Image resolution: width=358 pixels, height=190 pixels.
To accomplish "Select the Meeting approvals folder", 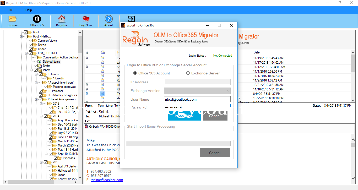I will pyautogui.click(x=64, y=87).
